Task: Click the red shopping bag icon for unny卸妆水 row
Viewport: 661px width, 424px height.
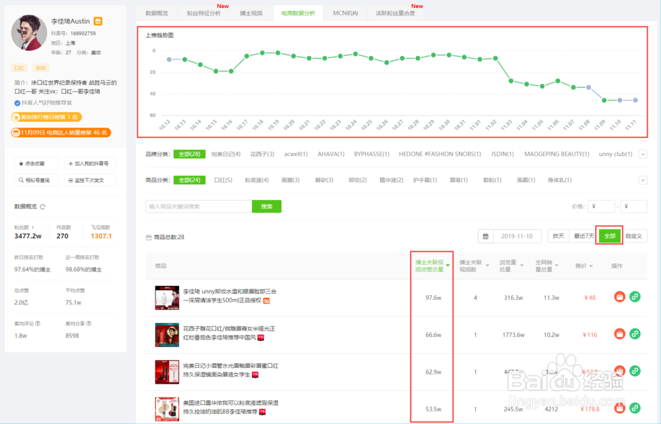Action: [x=619, y=297]
